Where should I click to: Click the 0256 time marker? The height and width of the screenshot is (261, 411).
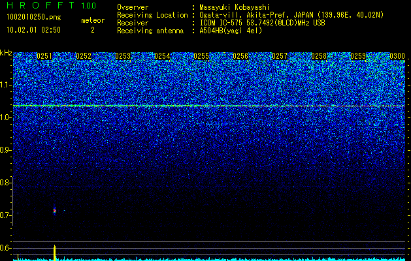point(240,56)
